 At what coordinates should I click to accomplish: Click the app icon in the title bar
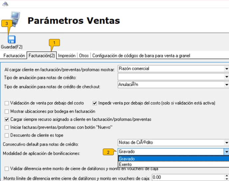click(5, 4)
